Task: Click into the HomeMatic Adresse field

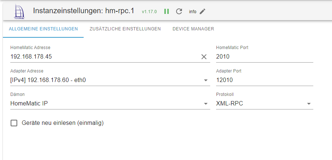Action: [103, 57]
